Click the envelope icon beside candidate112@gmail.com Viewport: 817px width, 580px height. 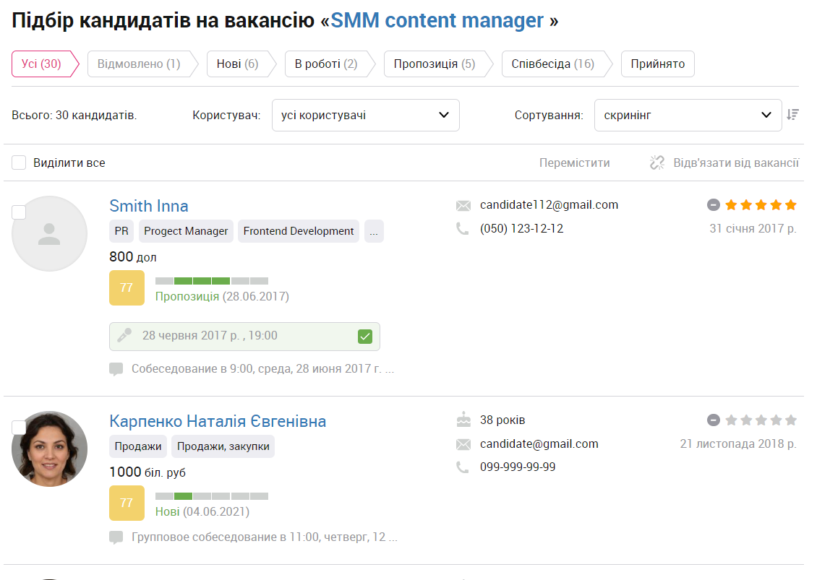(x=463, y=206)
